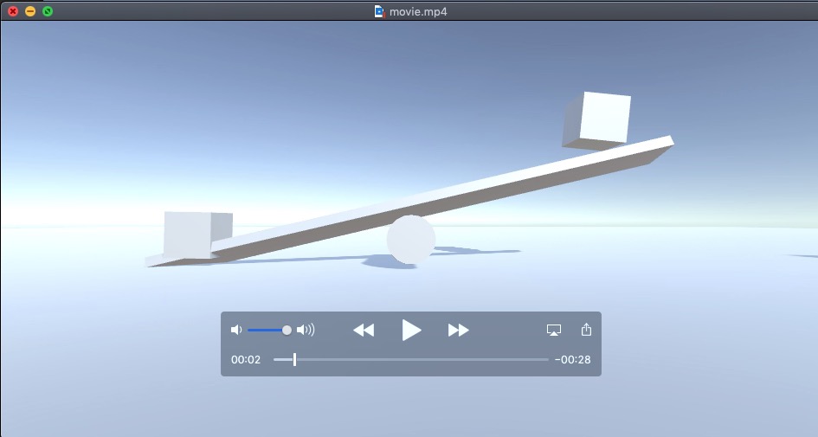Screen dimensions: 818x437
Task: Play the movie.mp4 video
Action: (411, 330)
